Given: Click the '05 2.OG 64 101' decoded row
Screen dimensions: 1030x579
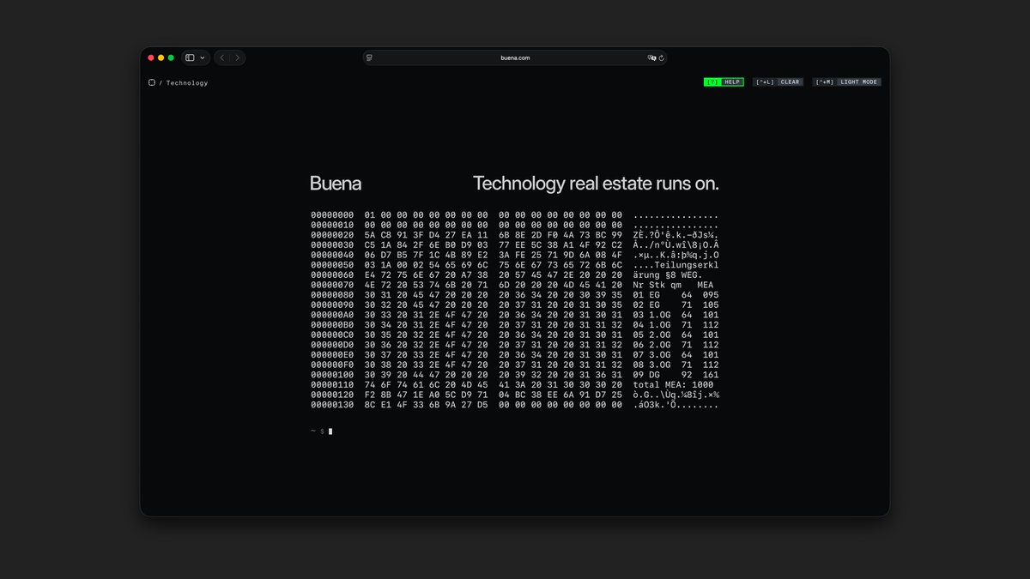Looking at the screenshot, I should pos(676,335).
